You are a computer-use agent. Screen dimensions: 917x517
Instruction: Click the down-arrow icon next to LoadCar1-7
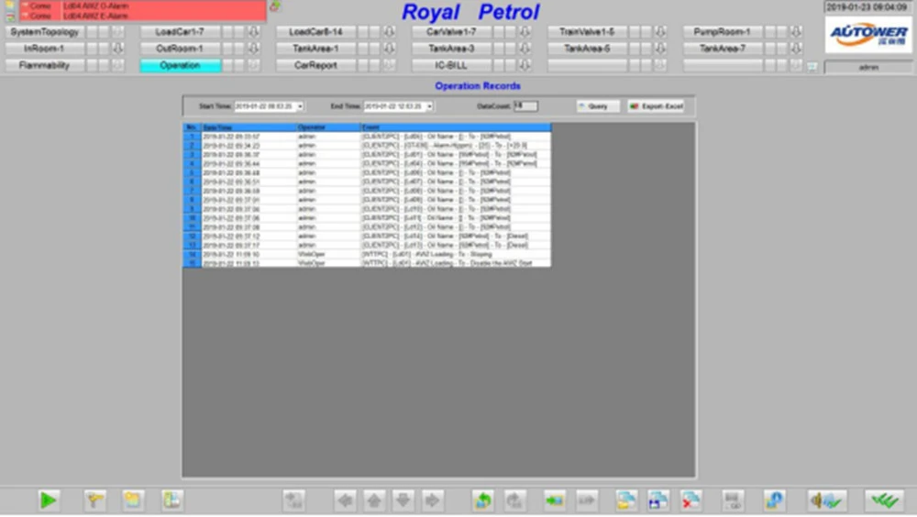254,31
